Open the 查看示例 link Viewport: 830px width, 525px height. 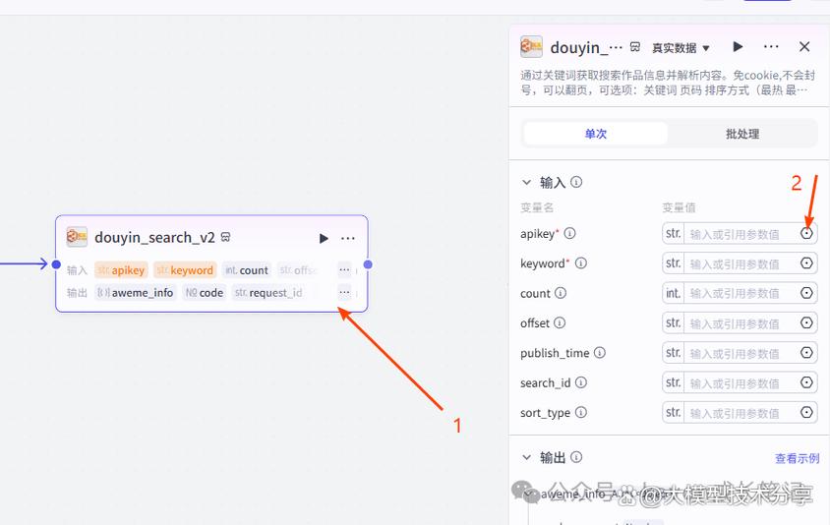[797, 458]
